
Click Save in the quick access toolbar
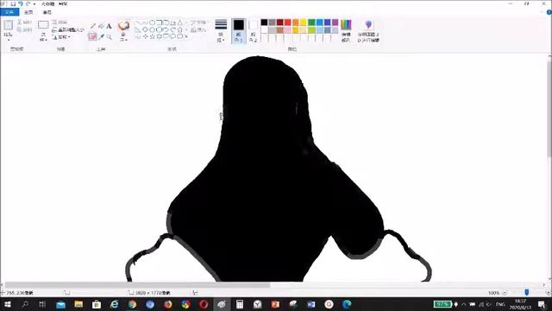coord(13,3)
